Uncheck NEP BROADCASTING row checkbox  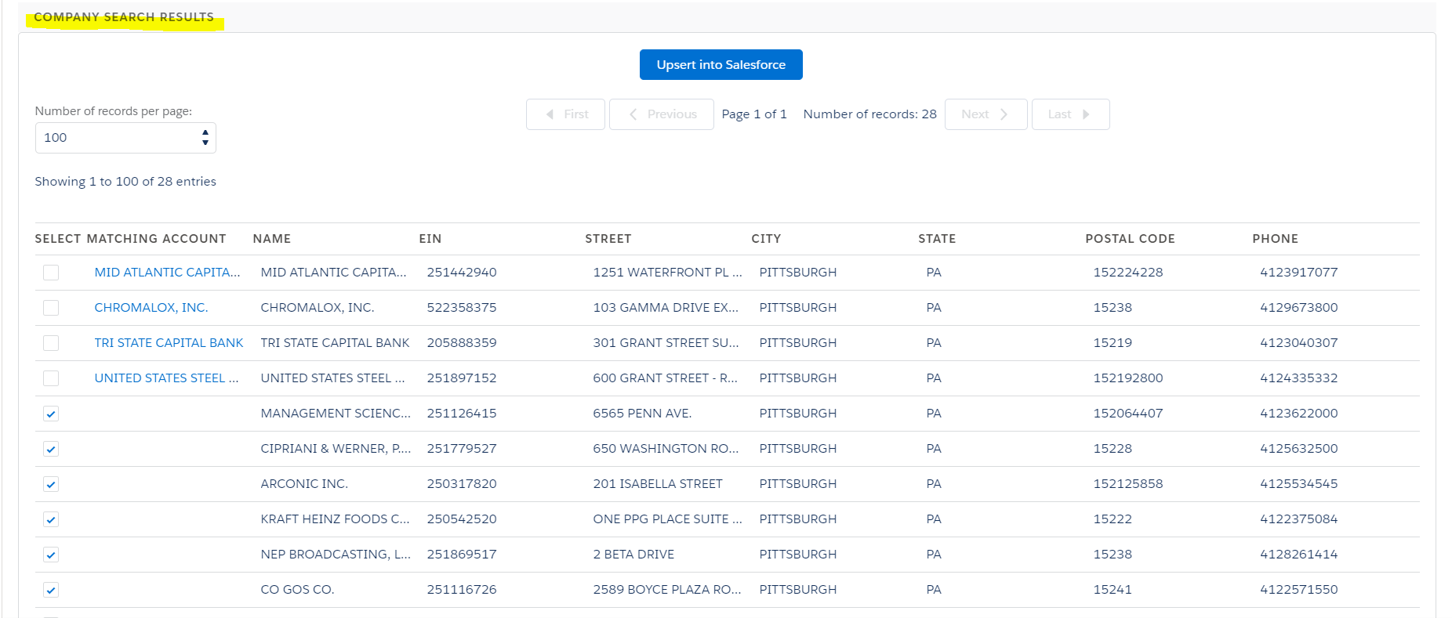click(51, 555)
